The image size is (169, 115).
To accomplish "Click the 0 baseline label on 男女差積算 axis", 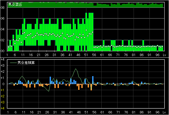I will pyautogui.click(x=3, y=84).
